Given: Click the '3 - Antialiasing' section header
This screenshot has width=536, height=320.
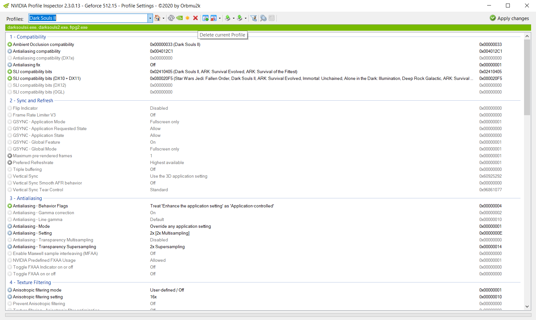Looking at the screenshot, I should pos(26,198).
